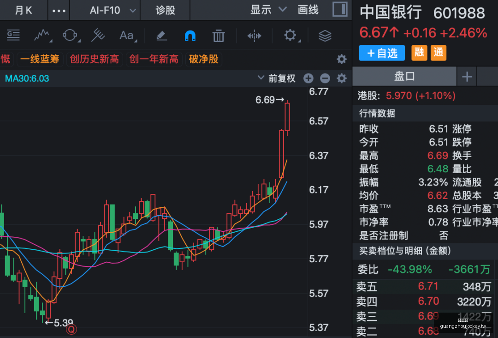Open the tag row settings gear
The image size is (498, 338).
point(341,59)
